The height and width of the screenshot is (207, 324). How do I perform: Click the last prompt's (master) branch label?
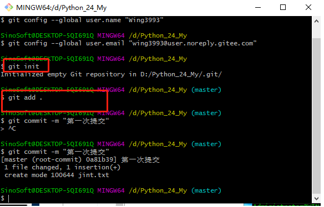(206, 190)
